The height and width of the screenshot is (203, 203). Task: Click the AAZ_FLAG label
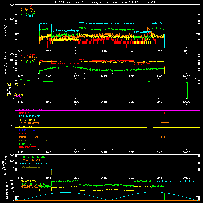click(25, 140)
